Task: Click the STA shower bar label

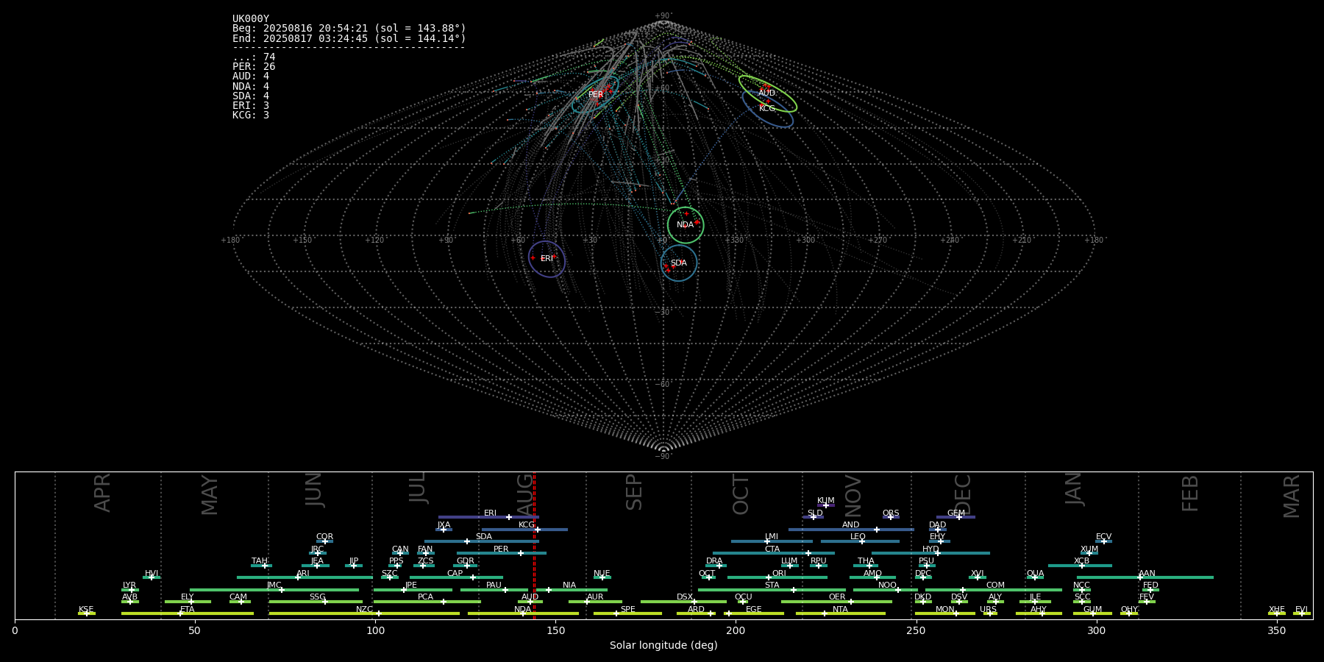Action: (772, 586)
